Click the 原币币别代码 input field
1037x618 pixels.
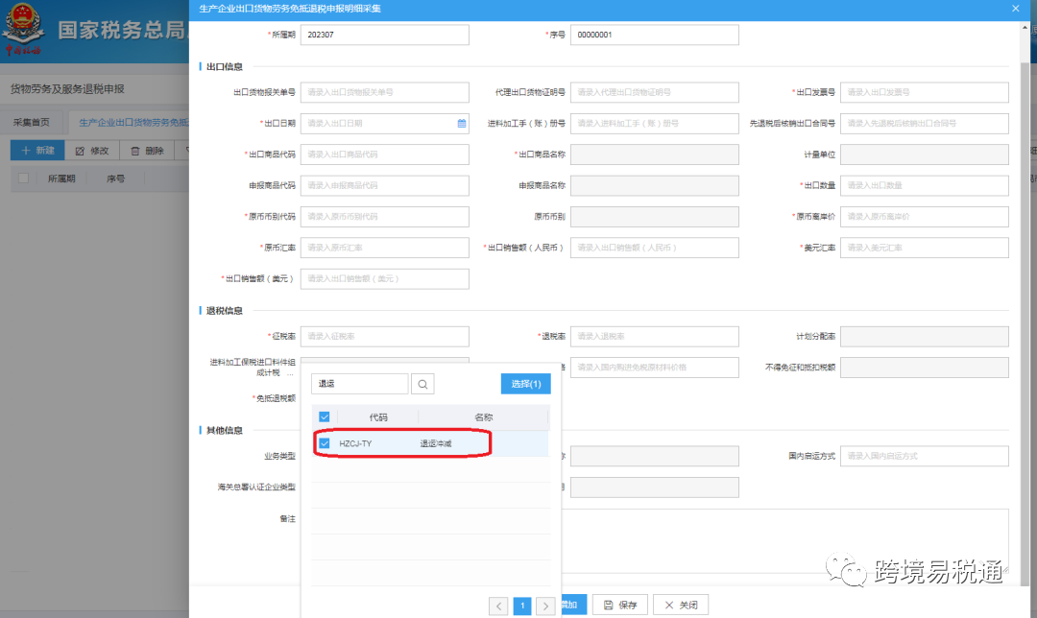(385, 217)
